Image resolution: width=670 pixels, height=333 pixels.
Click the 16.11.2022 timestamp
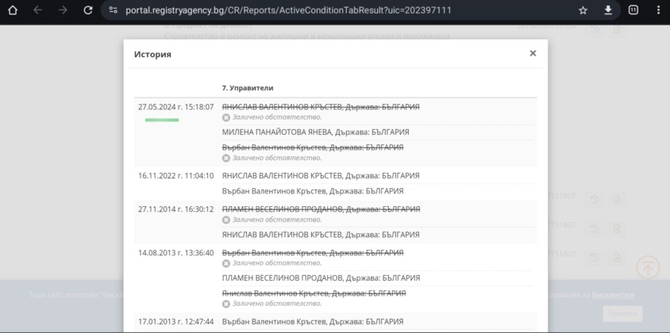coord(175,176)
